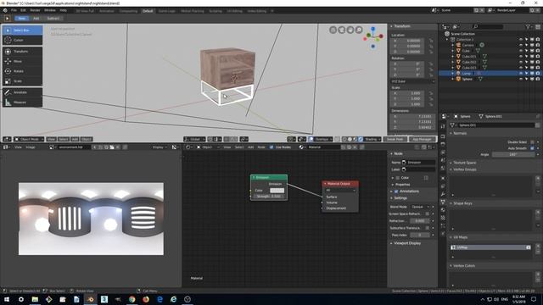Toggle visibility eye for Camera in outliner

[520, 45]
